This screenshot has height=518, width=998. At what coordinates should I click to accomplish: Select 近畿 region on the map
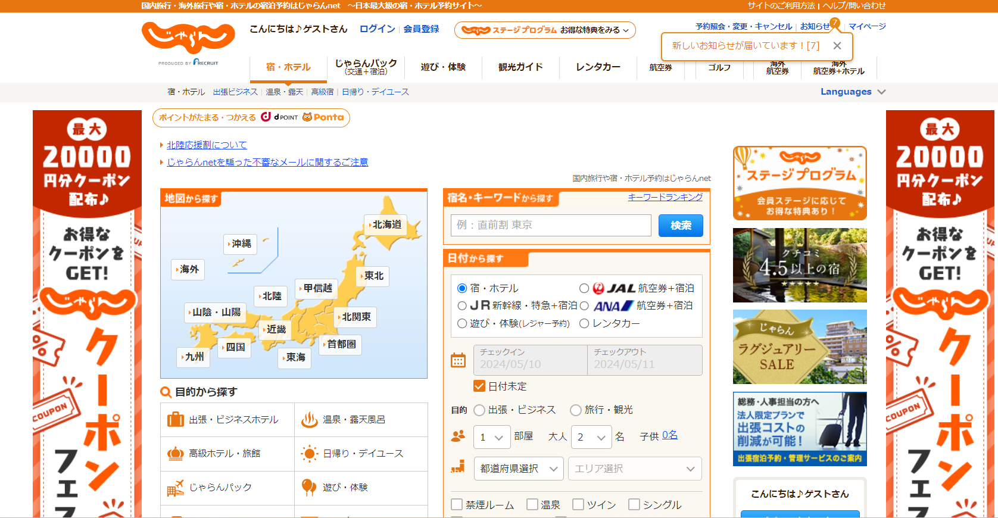coord(275,329)
